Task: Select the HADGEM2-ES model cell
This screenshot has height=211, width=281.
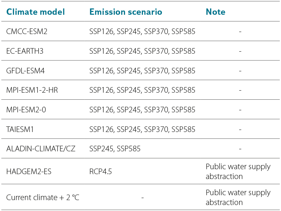Action: (29, 171)
